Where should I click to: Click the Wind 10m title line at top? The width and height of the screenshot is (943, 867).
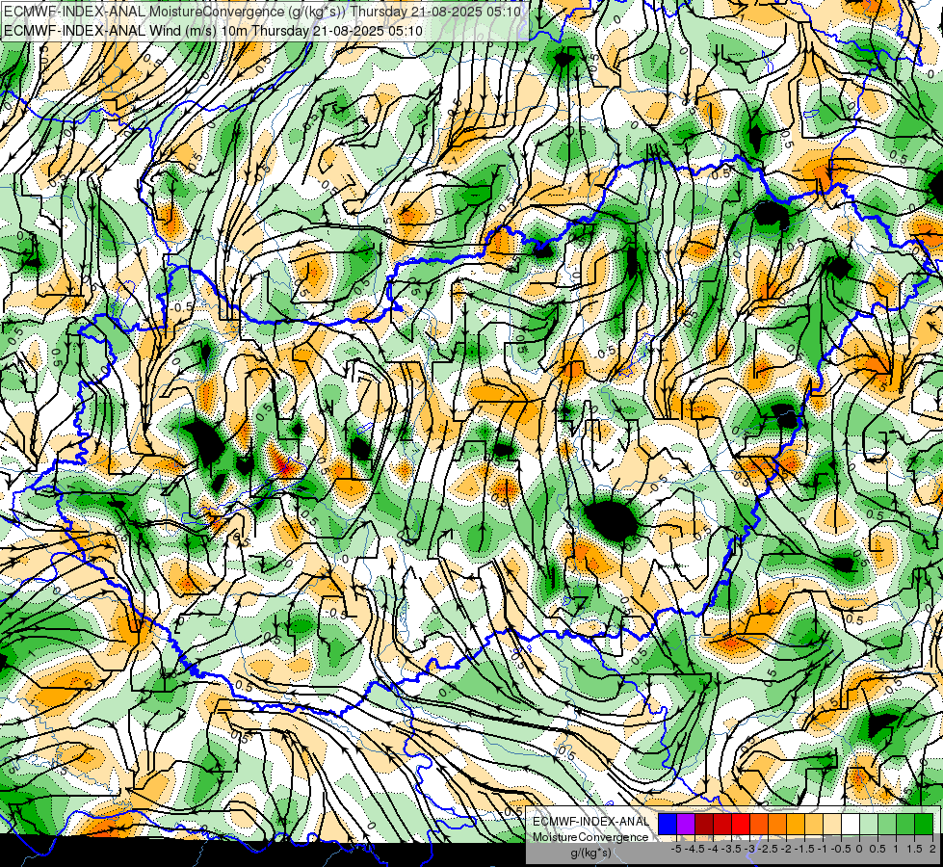click(x=213, y=31)
